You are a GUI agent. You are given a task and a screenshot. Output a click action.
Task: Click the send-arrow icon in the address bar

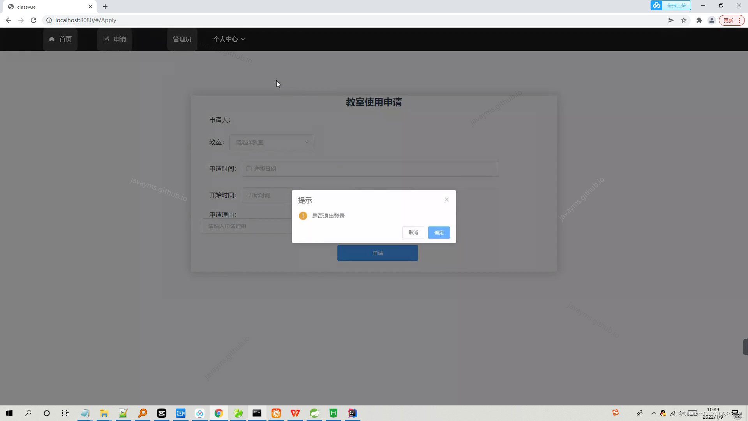tap(671, 20)
